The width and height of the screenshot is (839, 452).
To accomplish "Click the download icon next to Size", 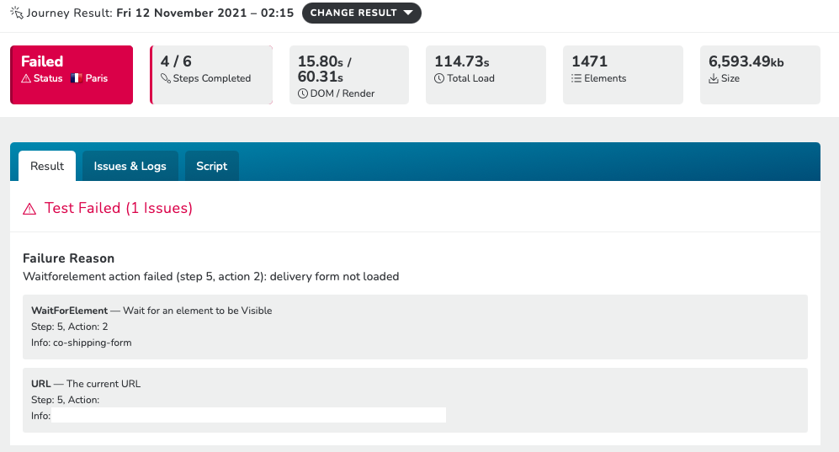I will pos(714,78).
